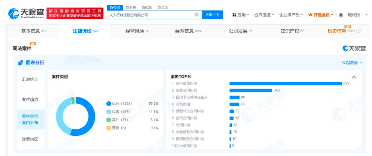The width and height of the screenshot is (372, 156).
Task: Click the TianYanCha logo in header
Action: click(x=26, y=13)
